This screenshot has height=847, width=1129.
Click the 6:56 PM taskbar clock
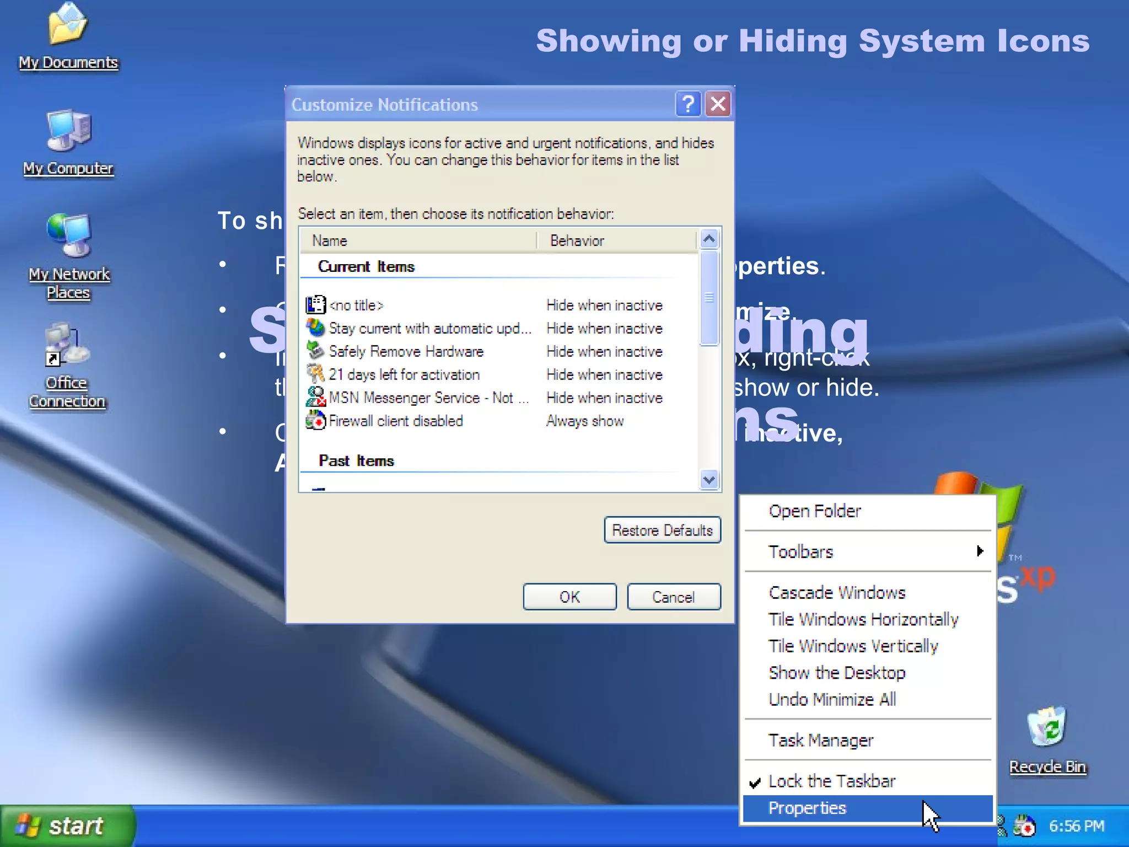click(1077, 826)
